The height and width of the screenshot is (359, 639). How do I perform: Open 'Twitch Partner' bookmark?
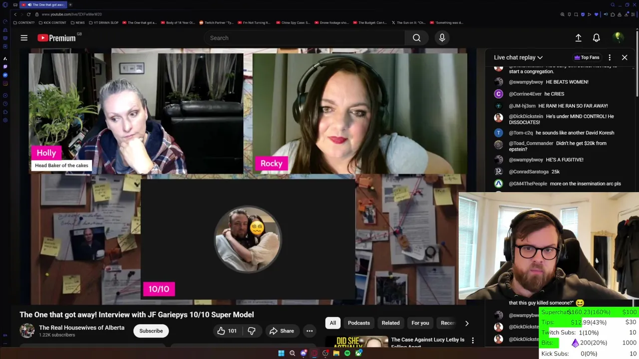(216, 22)
